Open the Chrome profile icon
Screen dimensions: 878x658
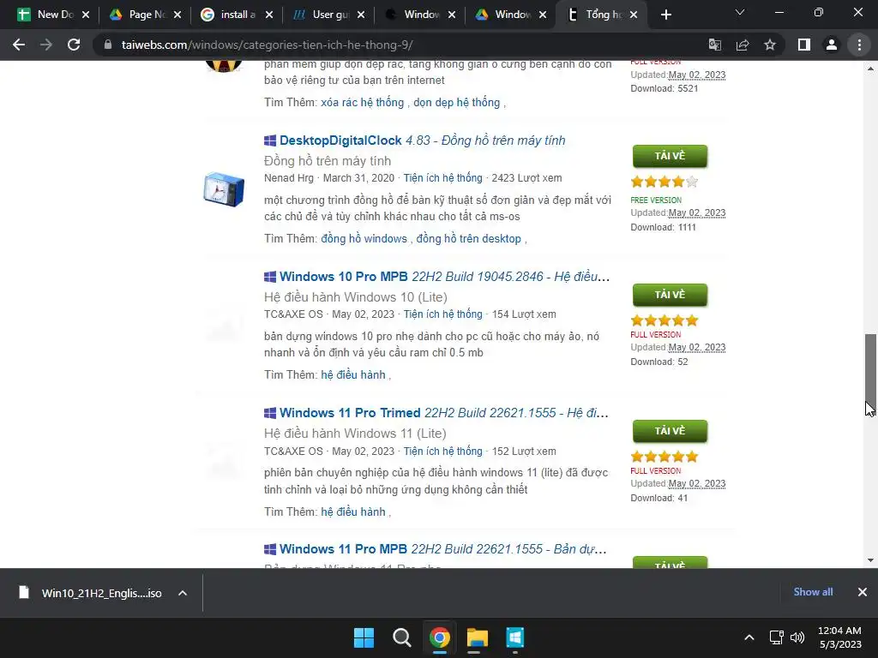[832, 45]
